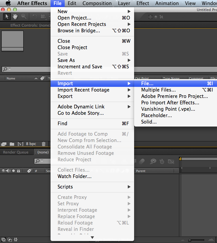Choose Solid... in Import submenu
Image resolution: width=217 pixels, height=243 pixels.
pyautogui.click(x=176, y=122)
